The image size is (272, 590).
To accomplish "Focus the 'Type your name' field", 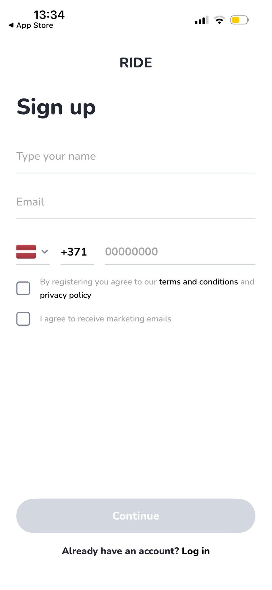I will pos(136,156).
